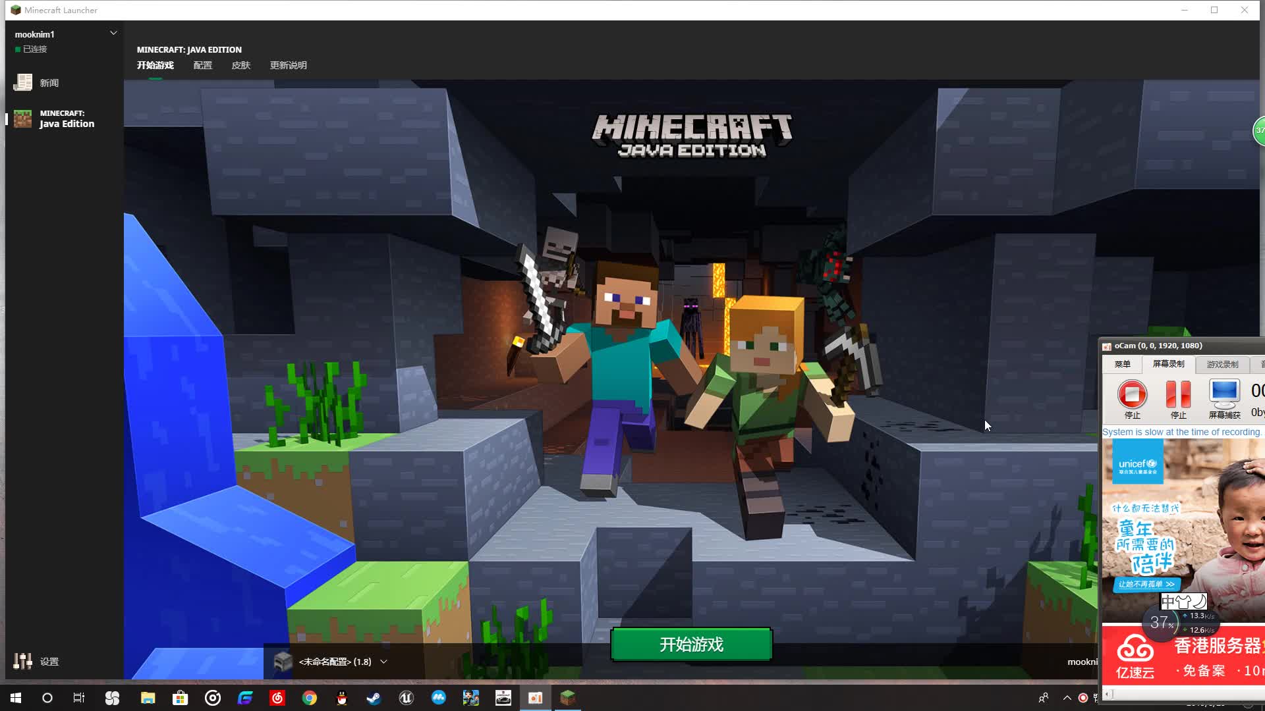Switch to oCam 游戏录制 tab
1265x711 pixels.
click(x=1222, y=364)
